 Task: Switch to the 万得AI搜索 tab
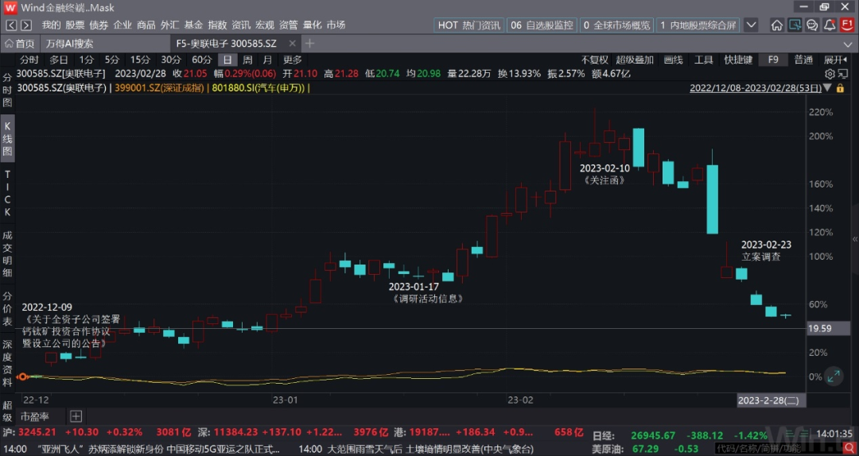69,44
